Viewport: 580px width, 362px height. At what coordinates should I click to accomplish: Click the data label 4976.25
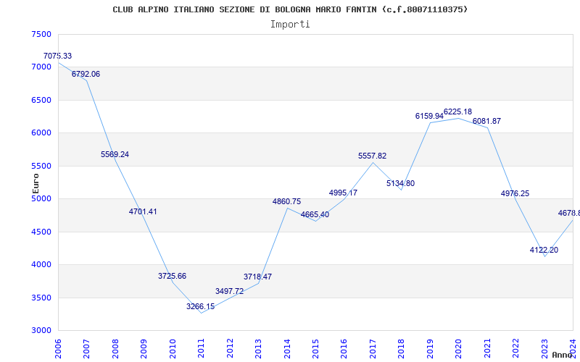(x=515, y=193)
